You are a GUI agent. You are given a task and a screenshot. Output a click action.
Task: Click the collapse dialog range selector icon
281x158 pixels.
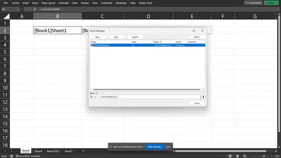pyautogui.click(x=203, y=97)
